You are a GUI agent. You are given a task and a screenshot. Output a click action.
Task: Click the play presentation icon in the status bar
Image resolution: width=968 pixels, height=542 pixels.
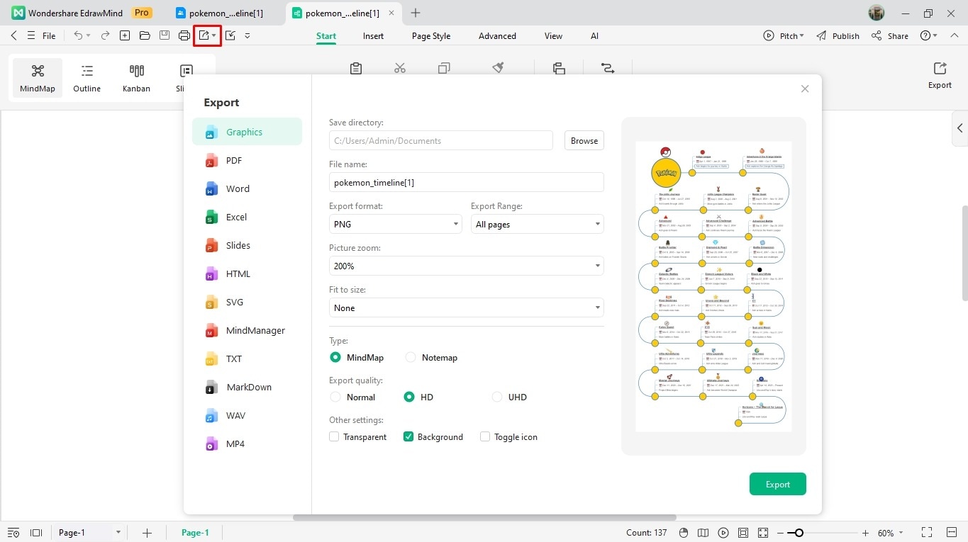(x=723, y=533)
